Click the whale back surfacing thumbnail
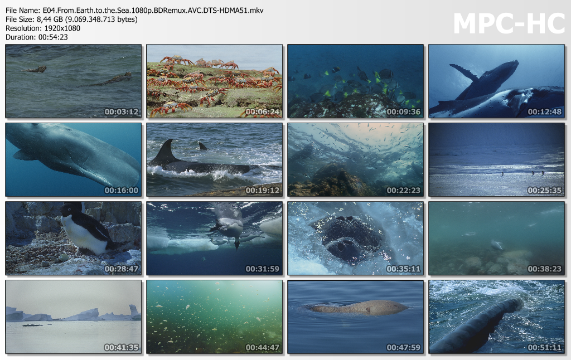Viewport: 571px width, 360px height. 355,317
